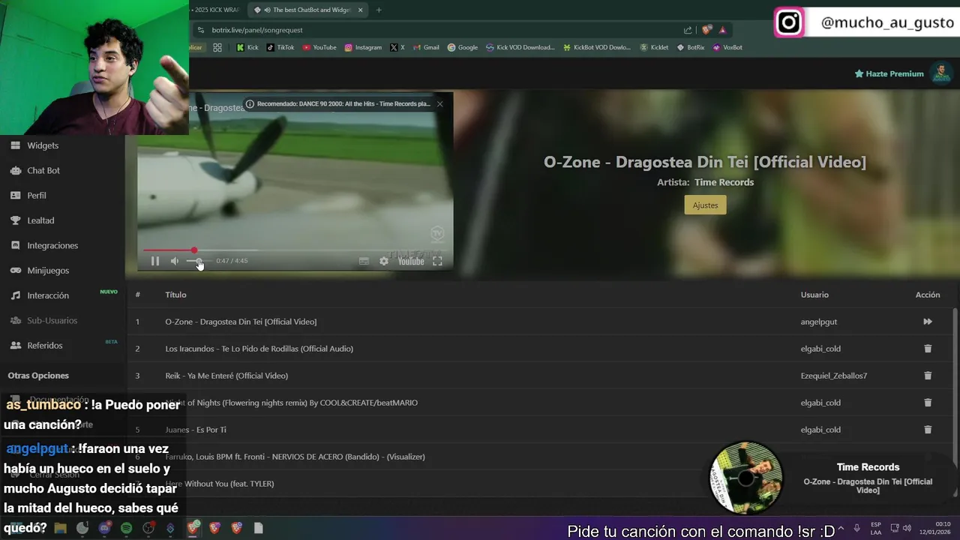The width and height of the screenshot is (960, 540).
Task: Open Chat Bot sidebar section
Action: point(43,170)
